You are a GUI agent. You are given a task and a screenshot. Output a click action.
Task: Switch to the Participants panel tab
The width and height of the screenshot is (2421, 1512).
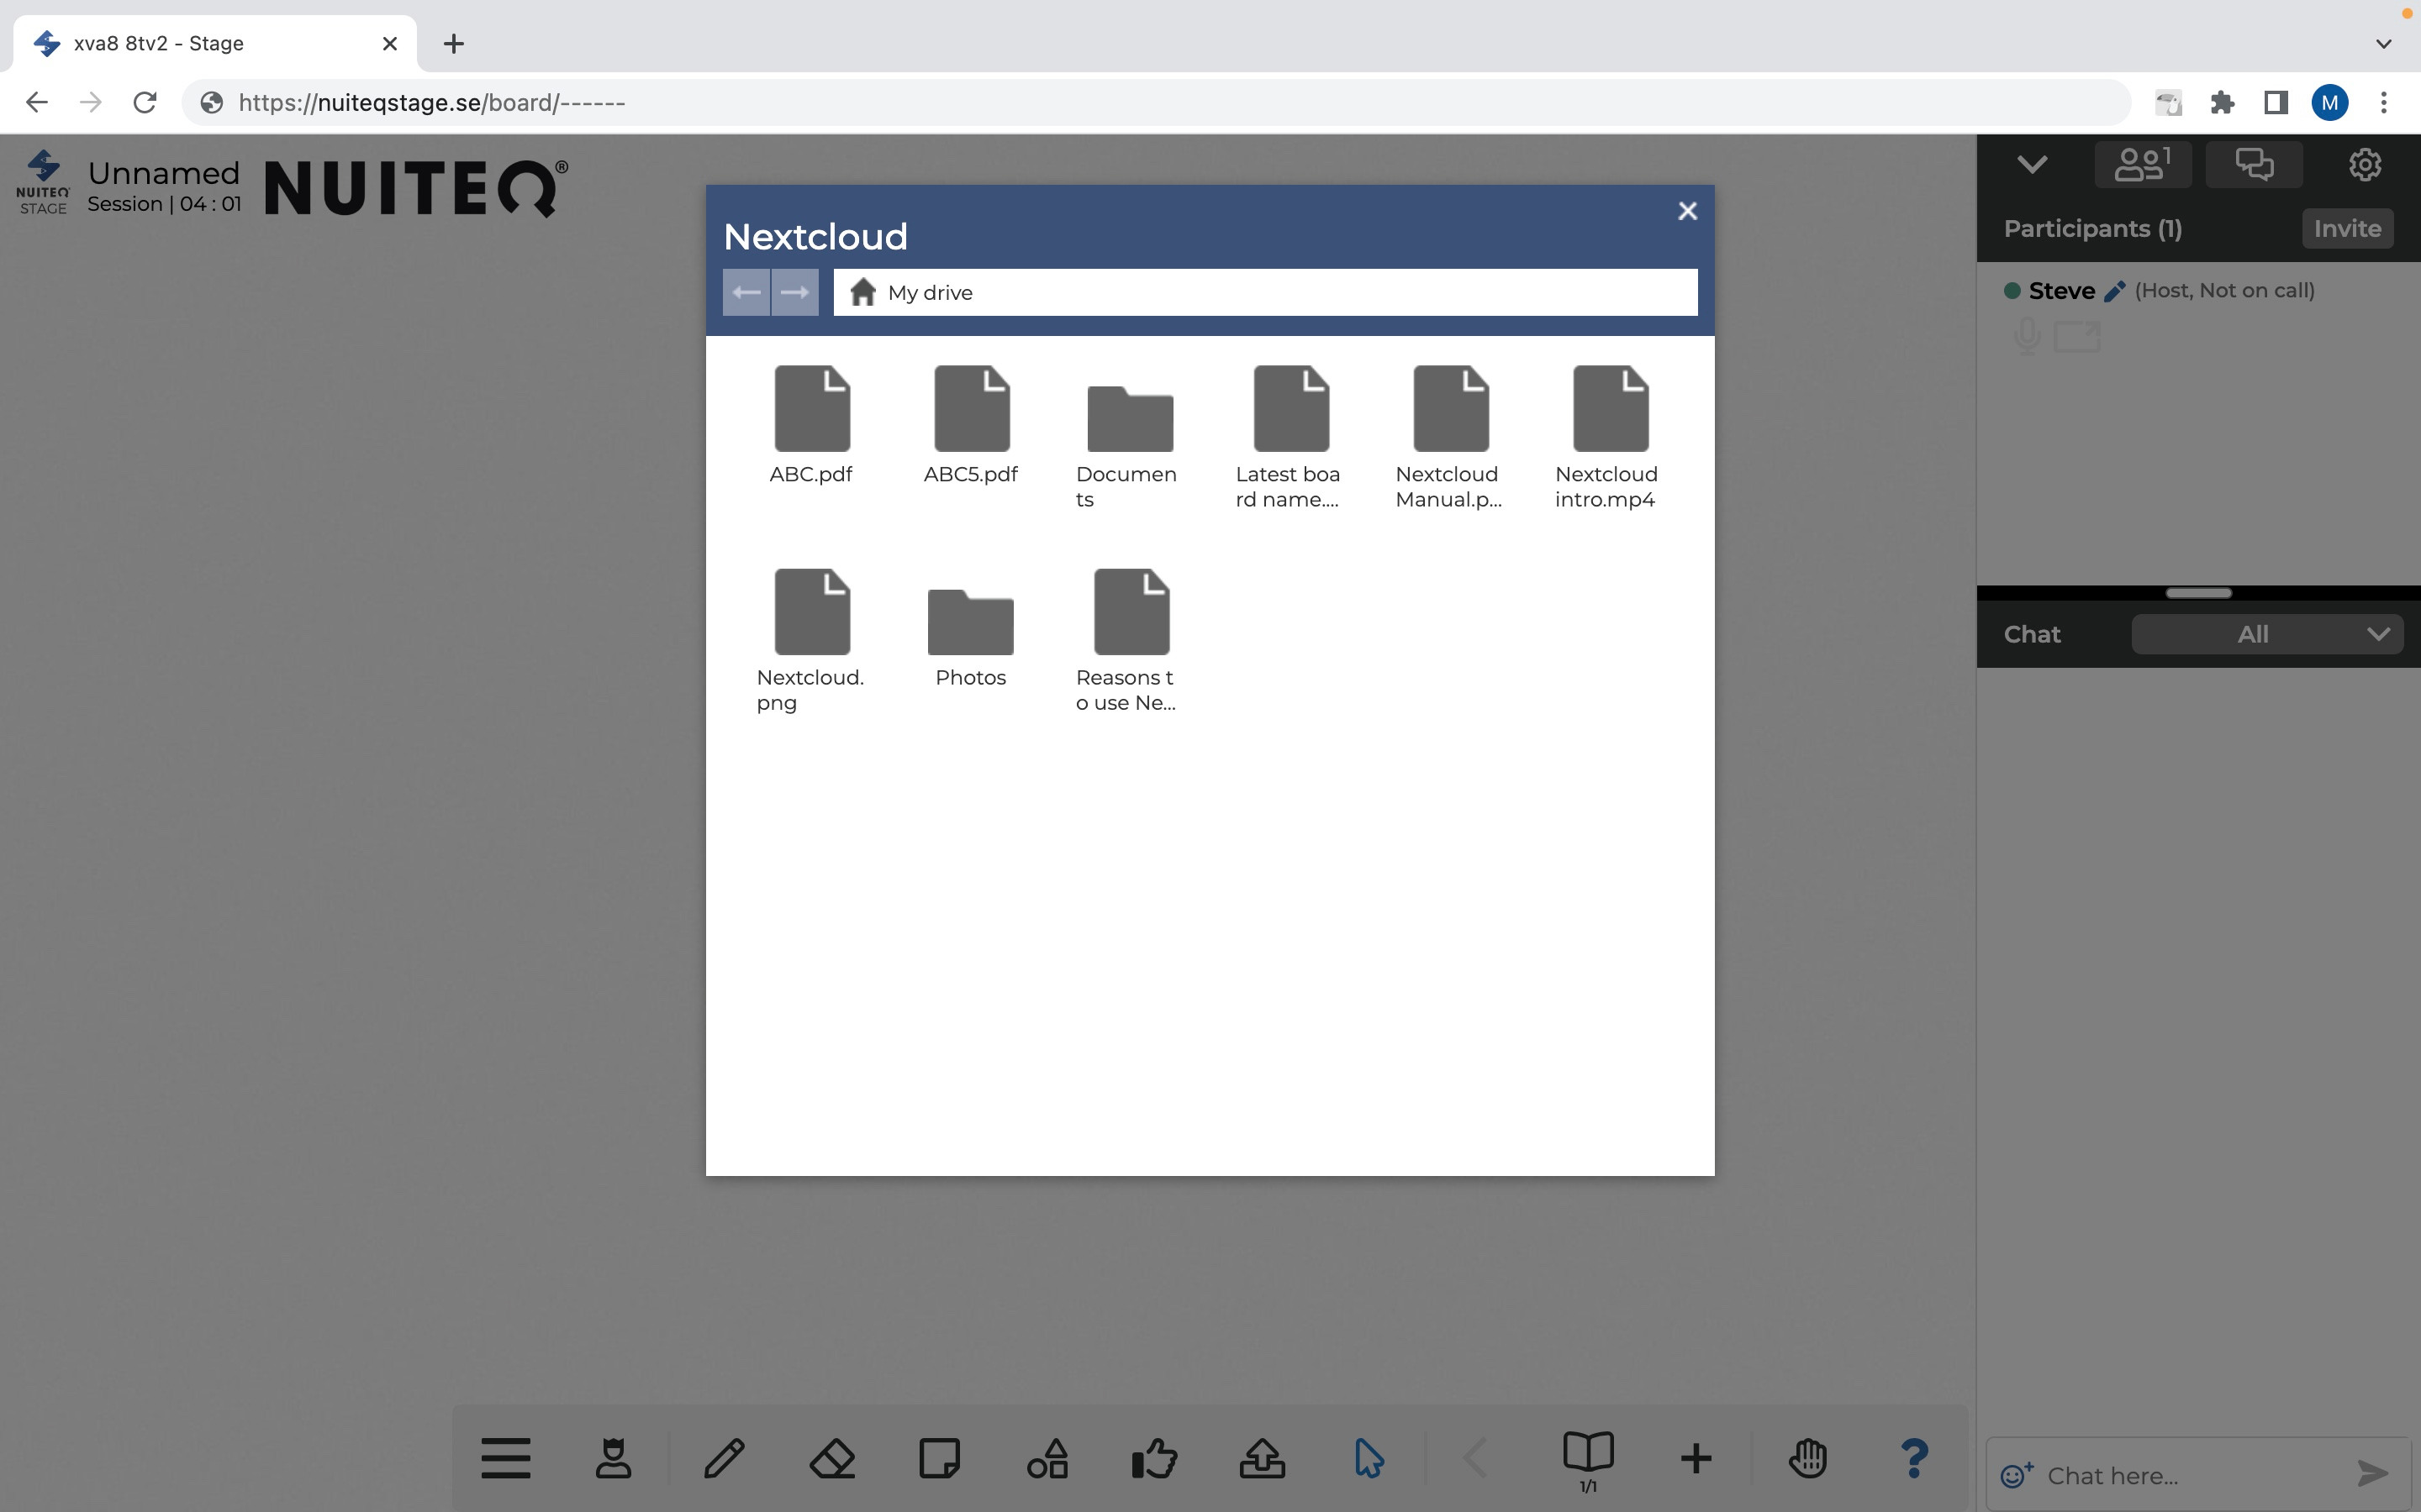pos(2143,164)
